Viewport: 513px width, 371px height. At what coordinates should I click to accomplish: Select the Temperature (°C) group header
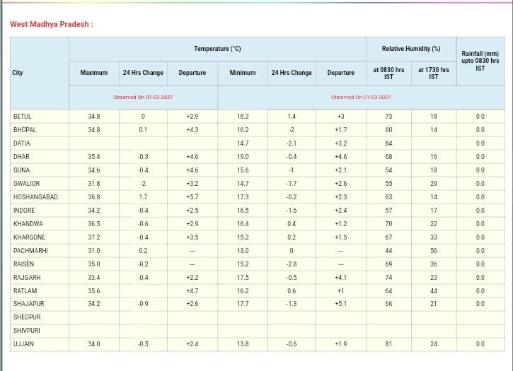217,49
